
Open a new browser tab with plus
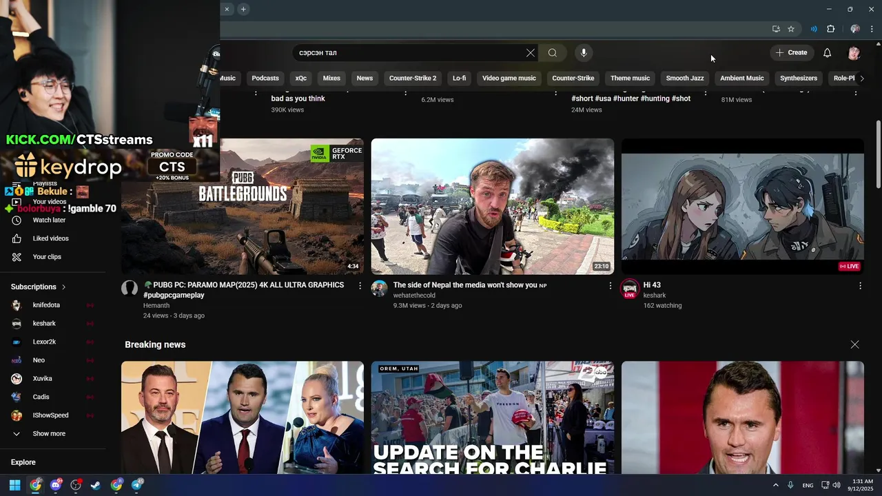click(x=243, y=9)
